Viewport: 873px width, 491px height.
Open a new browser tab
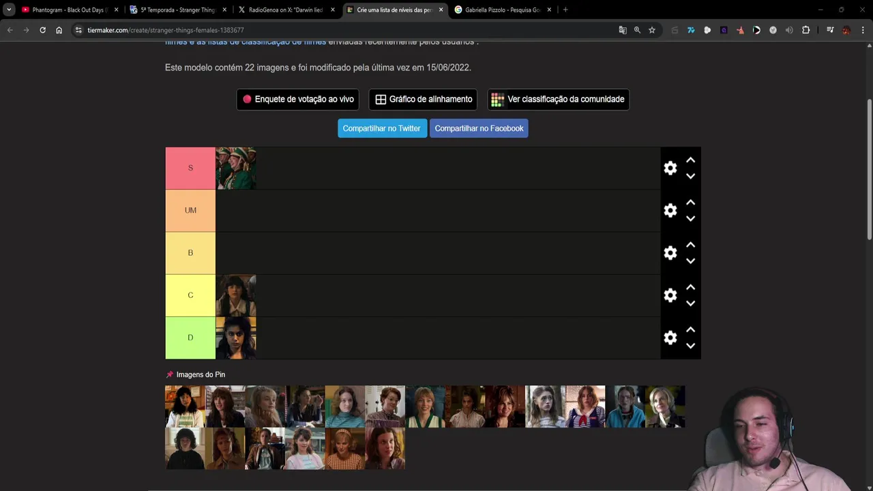point(565,10)
